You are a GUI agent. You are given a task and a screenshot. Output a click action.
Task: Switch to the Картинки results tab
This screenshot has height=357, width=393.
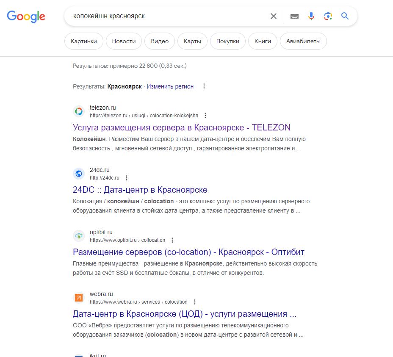(83, 41)
